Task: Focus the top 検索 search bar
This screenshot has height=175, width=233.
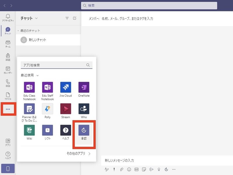Action: 149,6
